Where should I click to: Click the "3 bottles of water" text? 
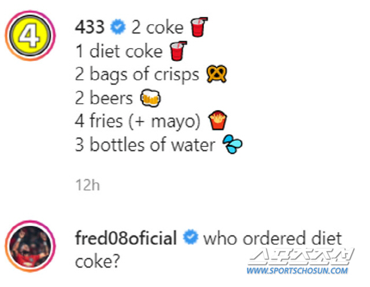[145, 146]
